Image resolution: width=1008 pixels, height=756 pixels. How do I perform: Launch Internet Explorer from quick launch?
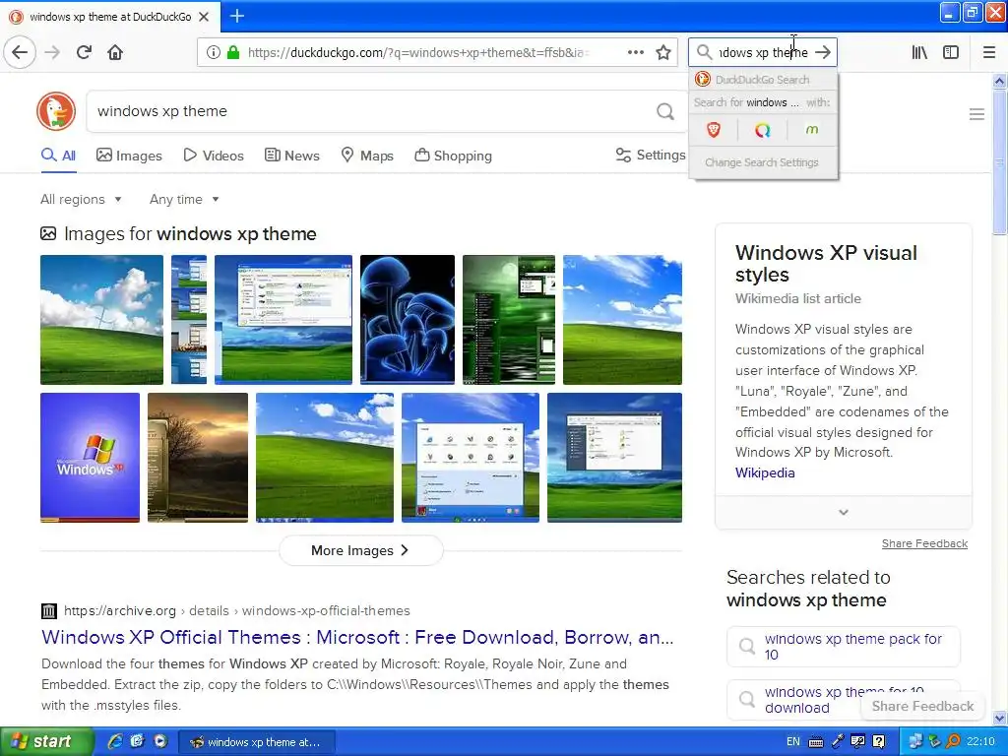(x=115, y=741)
